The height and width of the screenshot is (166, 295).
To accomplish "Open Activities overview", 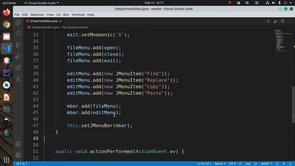I will 9,3.
